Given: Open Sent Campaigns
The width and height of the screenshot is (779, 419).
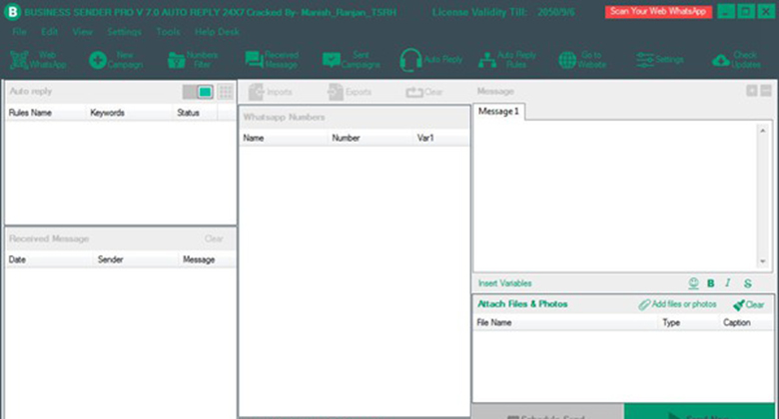Looking at the screenshot, I should [x=352, y=60].
